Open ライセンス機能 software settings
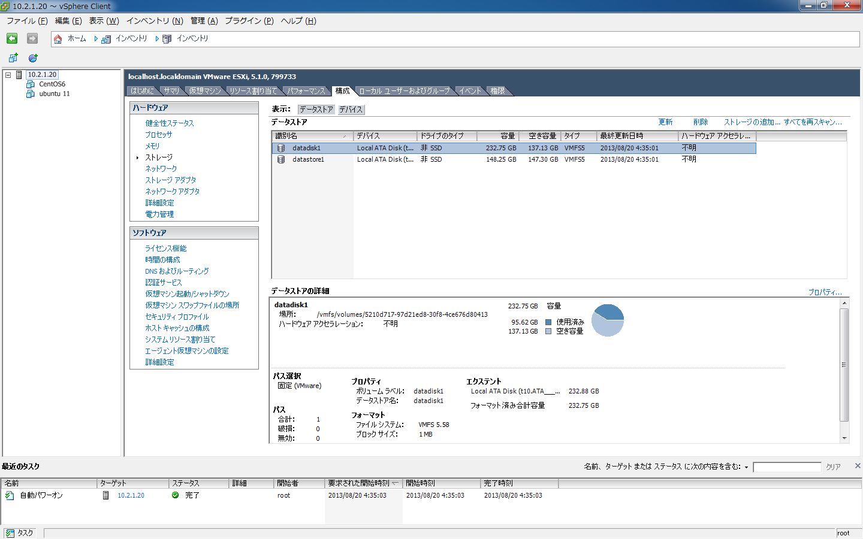 pyautogui.click(x=166, y=249)
